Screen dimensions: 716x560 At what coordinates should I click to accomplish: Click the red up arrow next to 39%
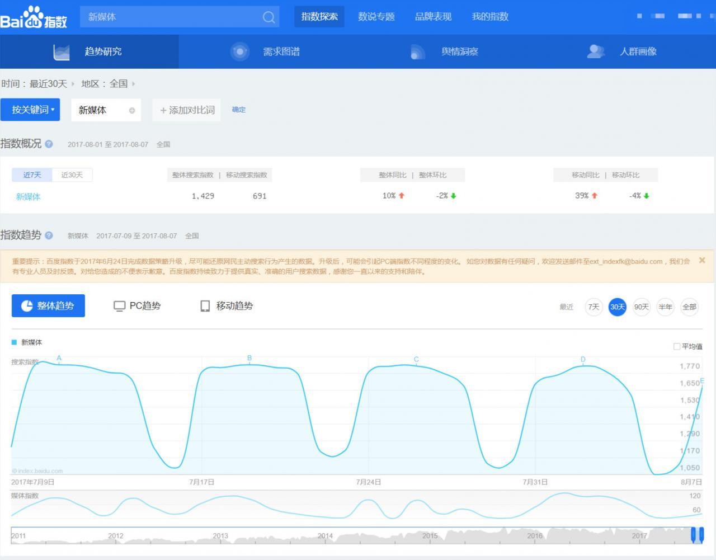click(595, 196)
